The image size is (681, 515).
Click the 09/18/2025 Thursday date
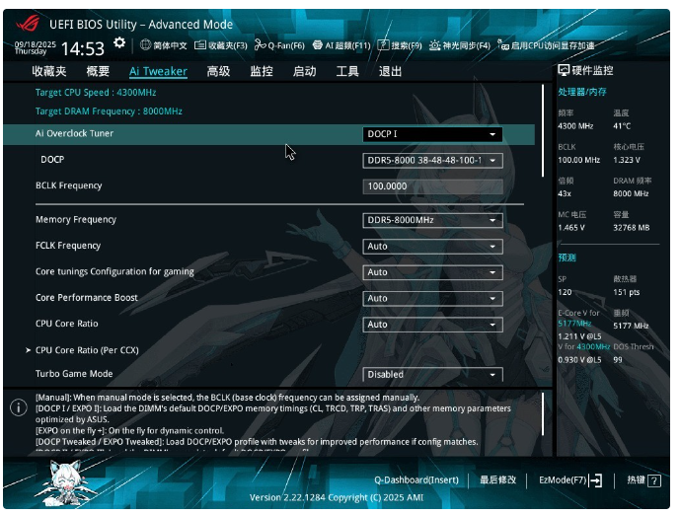[36, 47]
